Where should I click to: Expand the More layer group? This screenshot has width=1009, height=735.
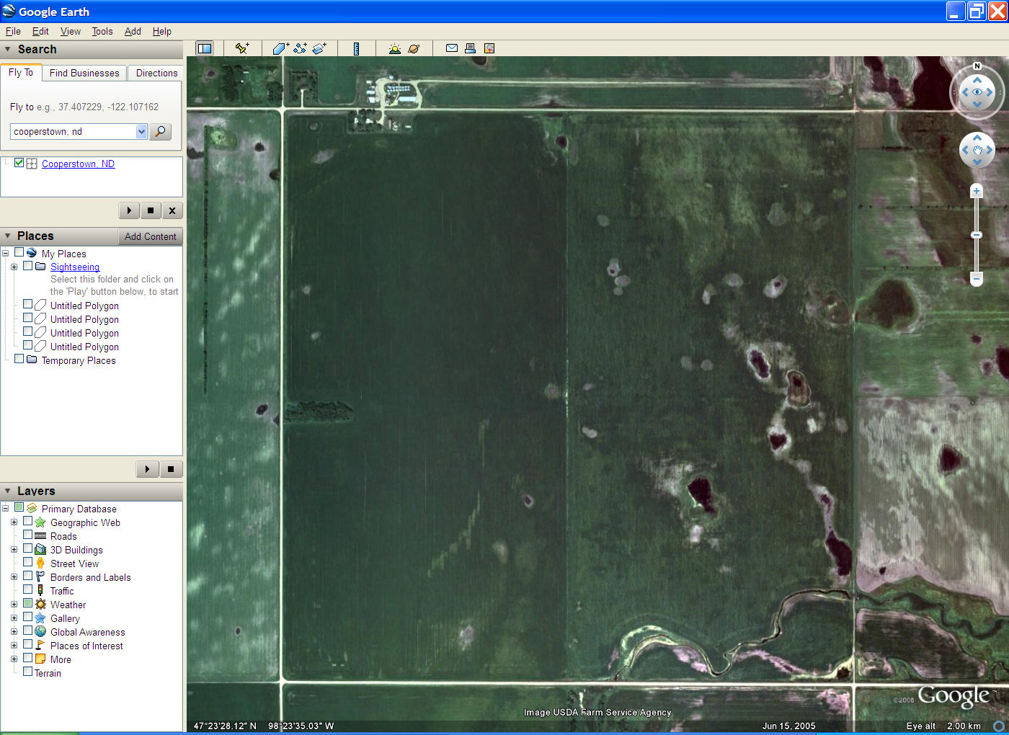pyautogui.click(x=14, y=659)
